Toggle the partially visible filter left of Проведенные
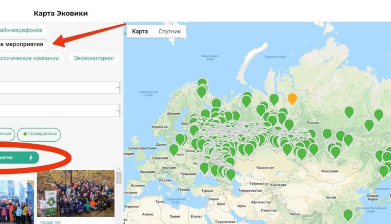The width and height of the screenshot is (391, 224). [6, 134]
